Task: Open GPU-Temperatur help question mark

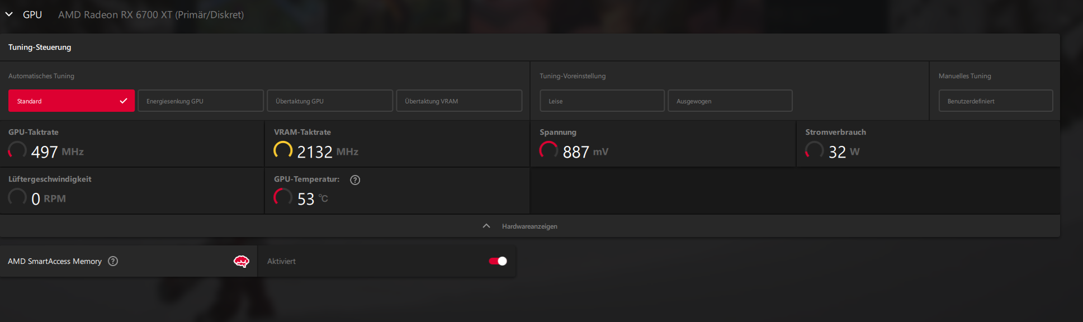Action: tap(355, 180)
